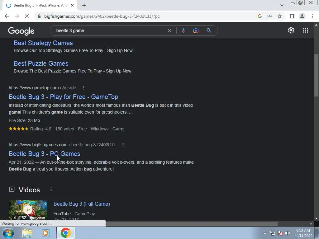The width and height of the screenshot is (319, 239).
Task: Share this page via the share icon
Action: 270,16
